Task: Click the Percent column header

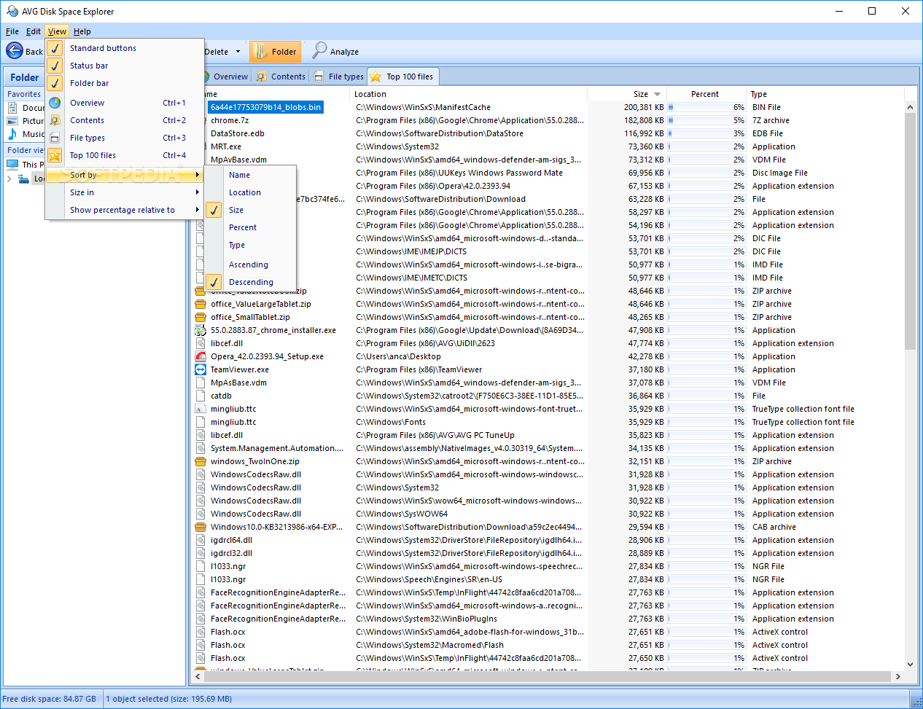Action: tap(705, 94)
